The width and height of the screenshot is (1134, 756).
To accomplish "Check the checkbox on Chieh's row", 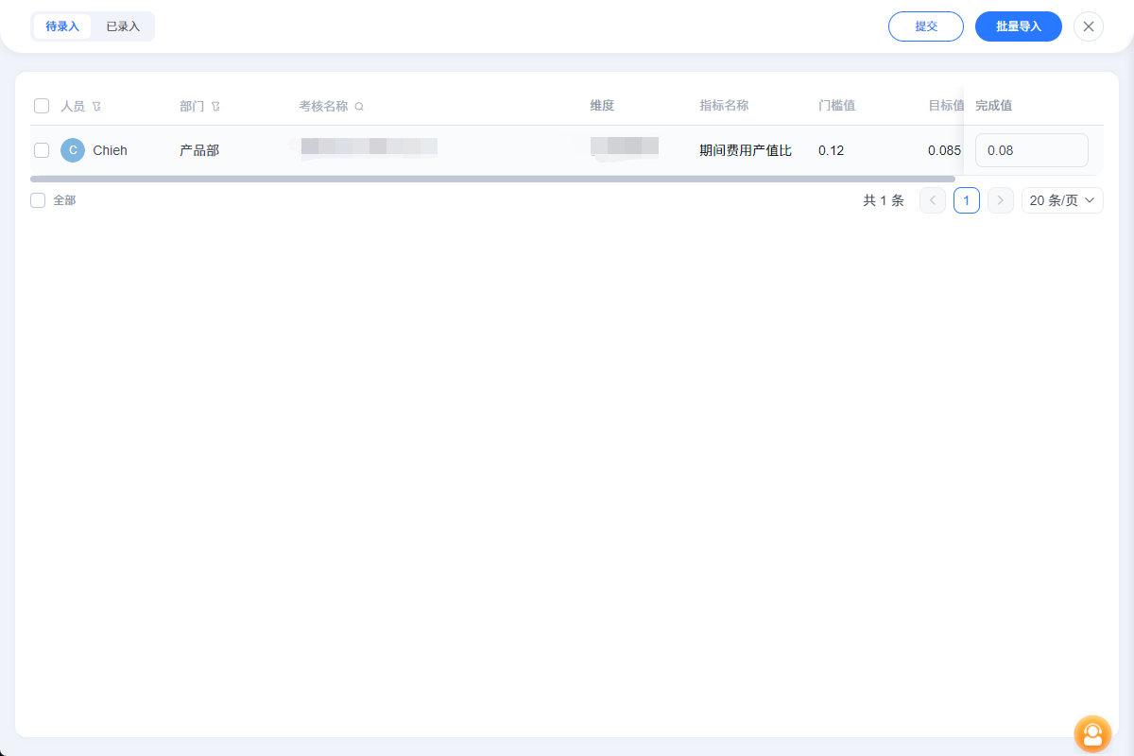I will point(42,150).
